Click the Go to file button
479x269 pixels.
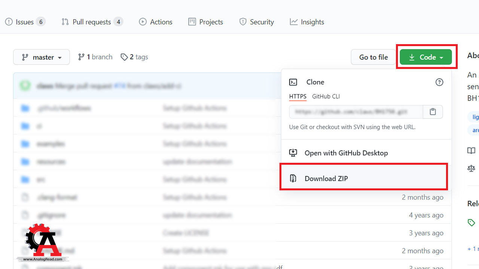(x=373, y=57)
